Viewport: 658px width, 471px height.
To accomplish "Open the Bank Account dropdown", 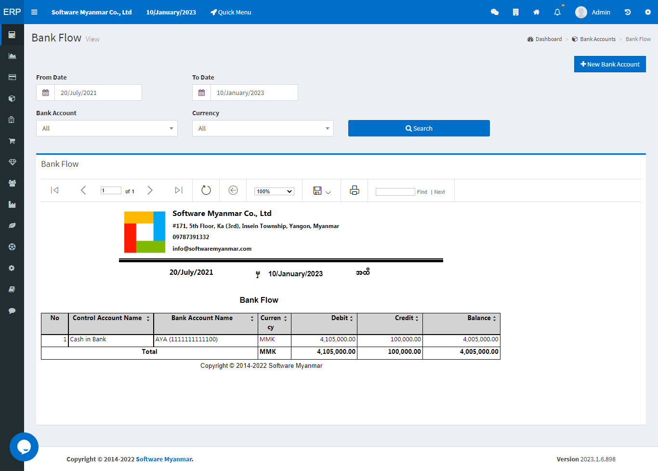I will (107, 128).
